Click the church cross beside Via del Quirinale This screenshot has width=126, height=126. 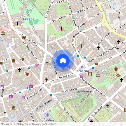point(108,106)
